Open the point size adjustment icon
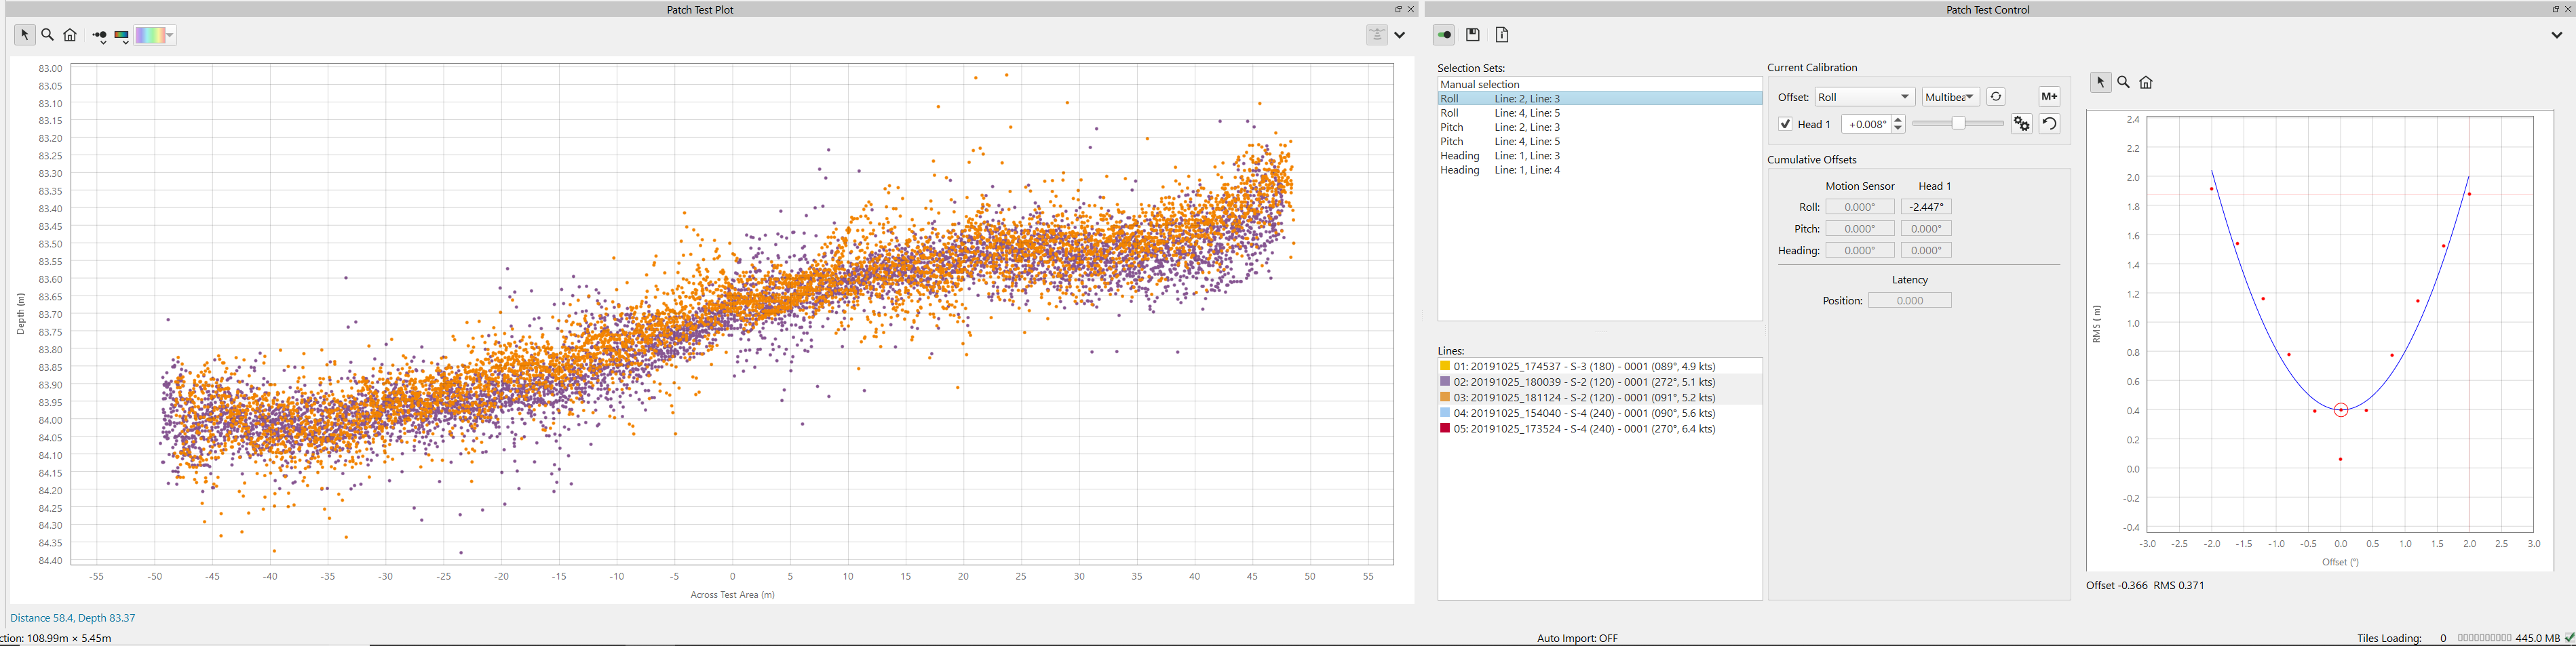2576x646 pixels. [x=100, y=36]
